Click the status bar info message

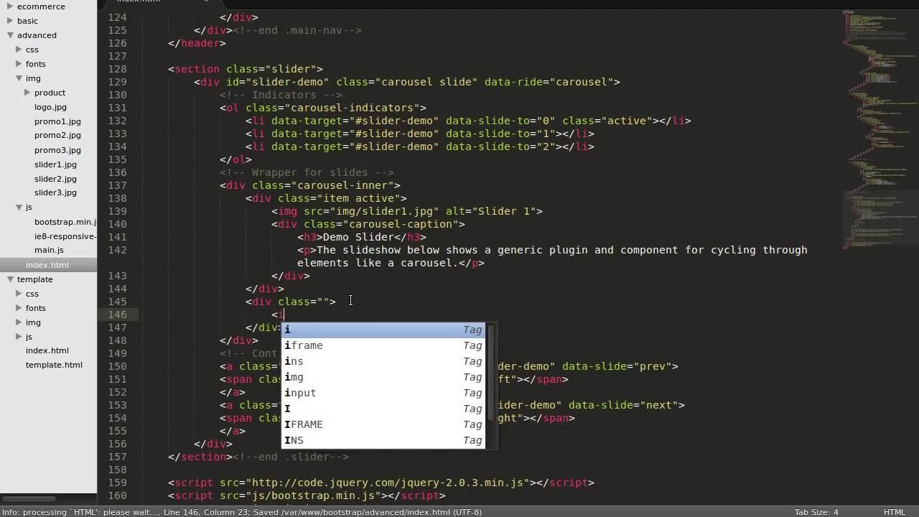tap(242, 512)
